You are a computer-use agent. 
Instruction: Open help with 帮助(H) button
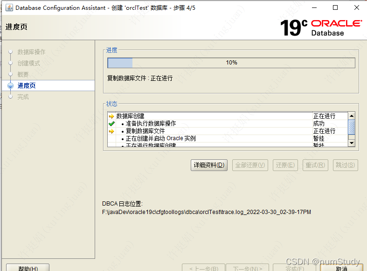28,267
